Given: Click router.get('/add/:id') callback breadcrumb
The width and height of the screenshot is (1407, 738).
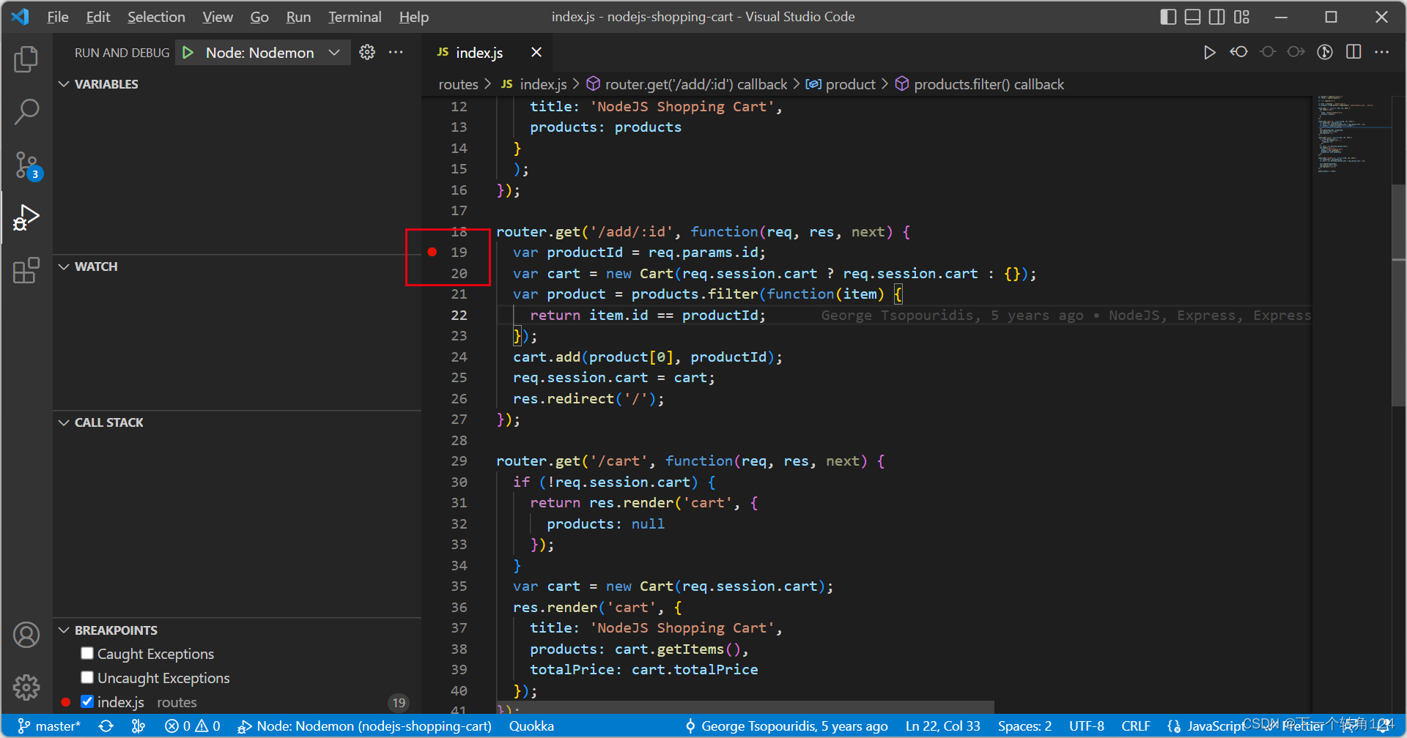Looking at the screenshot, I should click(687, 84).
